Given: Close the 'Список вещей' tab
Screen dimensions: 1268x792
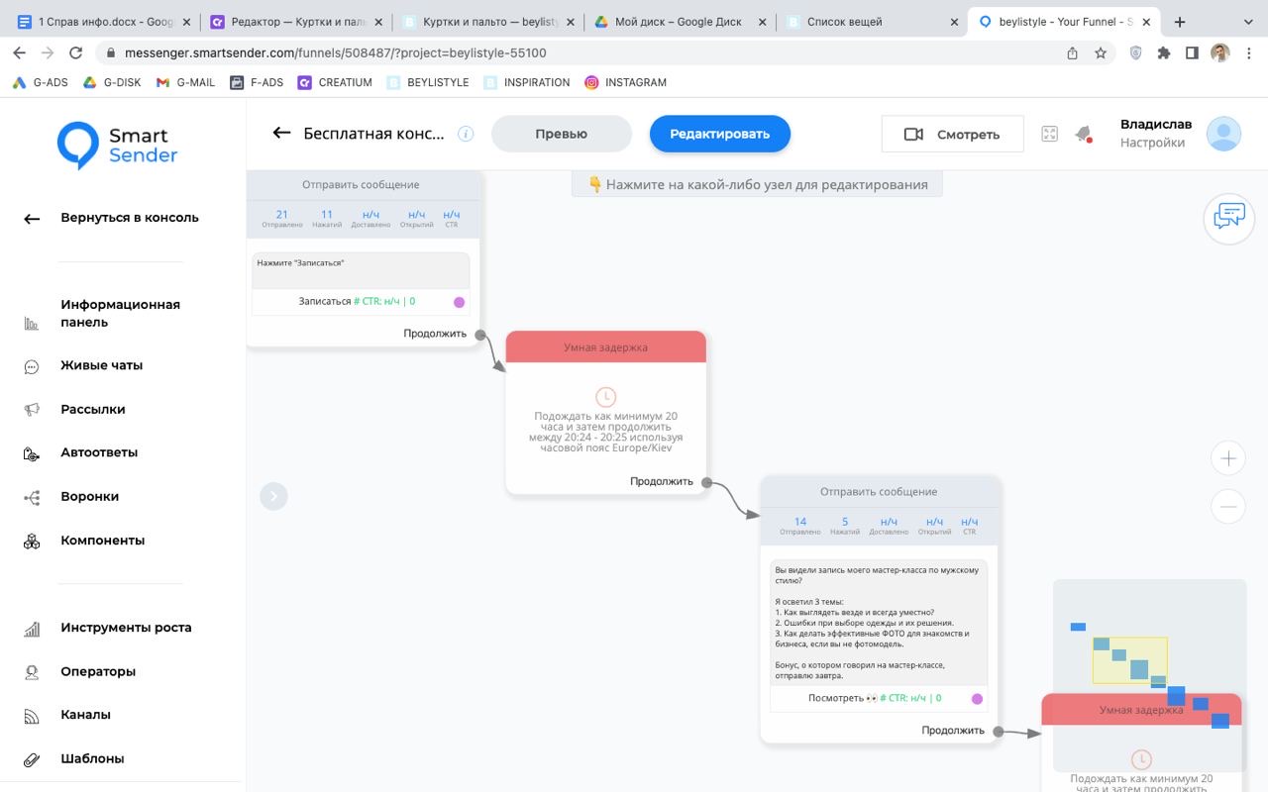Looking at the screenshot, I should pos(954,22).
